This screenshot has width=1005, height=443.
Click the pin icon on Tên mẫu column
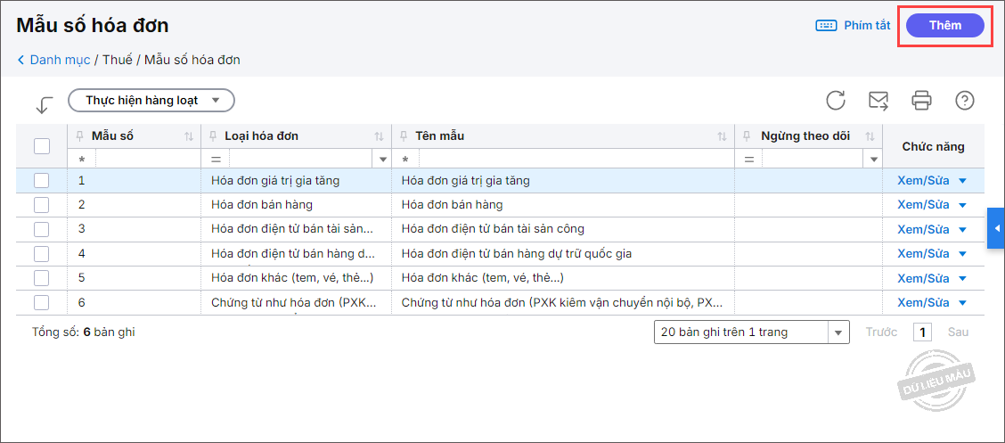[404, 136]
